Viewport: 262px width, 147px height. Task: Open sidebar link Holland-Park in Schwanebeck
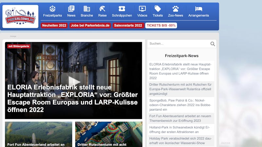coord(181,130)
